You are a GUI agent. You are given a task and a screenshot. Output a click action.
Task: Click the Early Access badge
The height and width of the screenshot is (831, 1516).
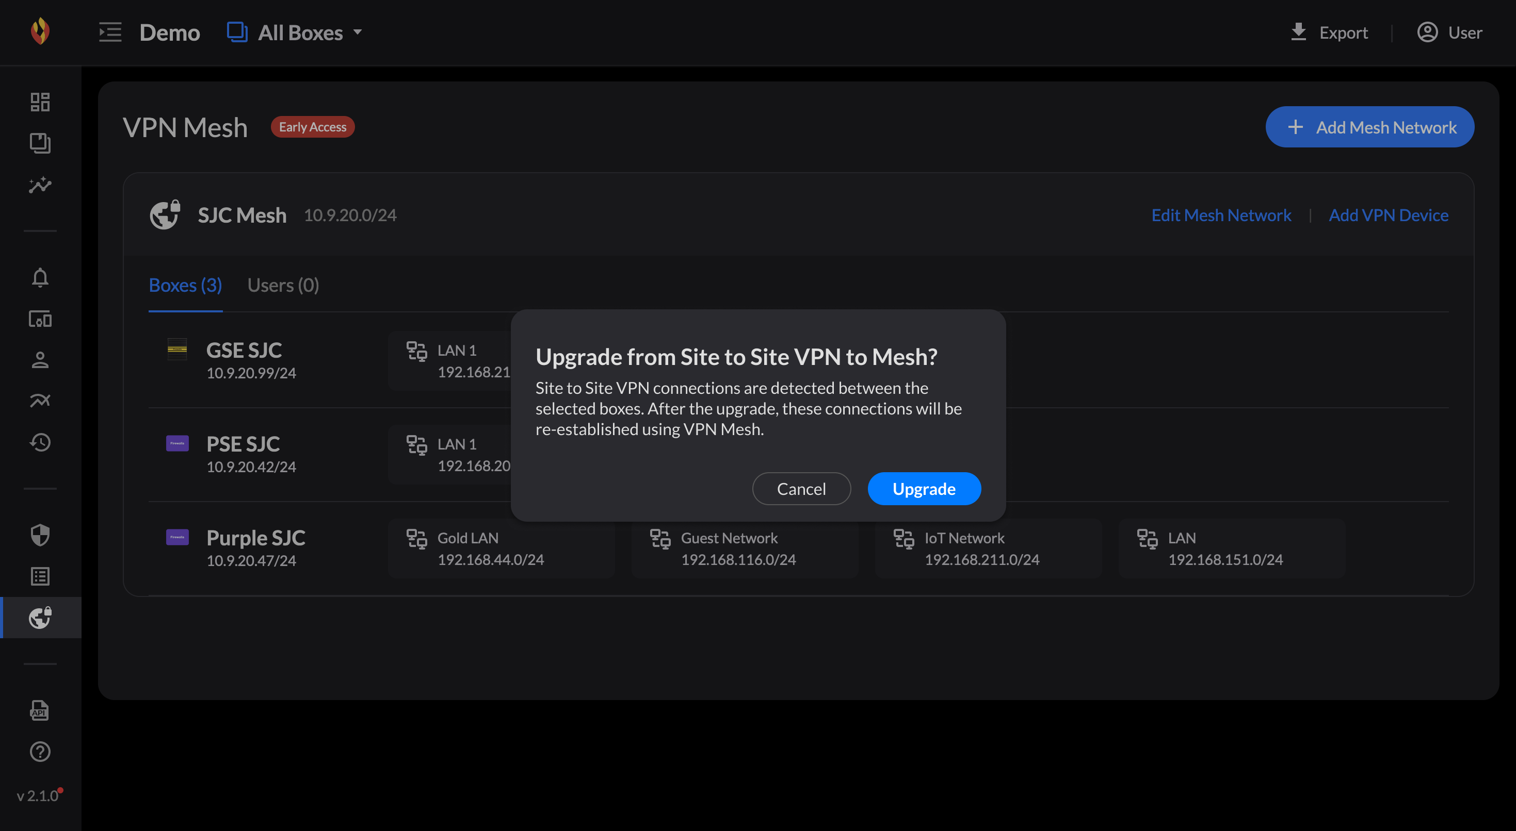[313, 127]
